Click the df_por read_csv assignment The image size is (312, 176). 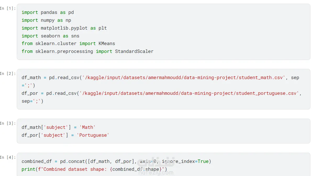coord(161,97)
